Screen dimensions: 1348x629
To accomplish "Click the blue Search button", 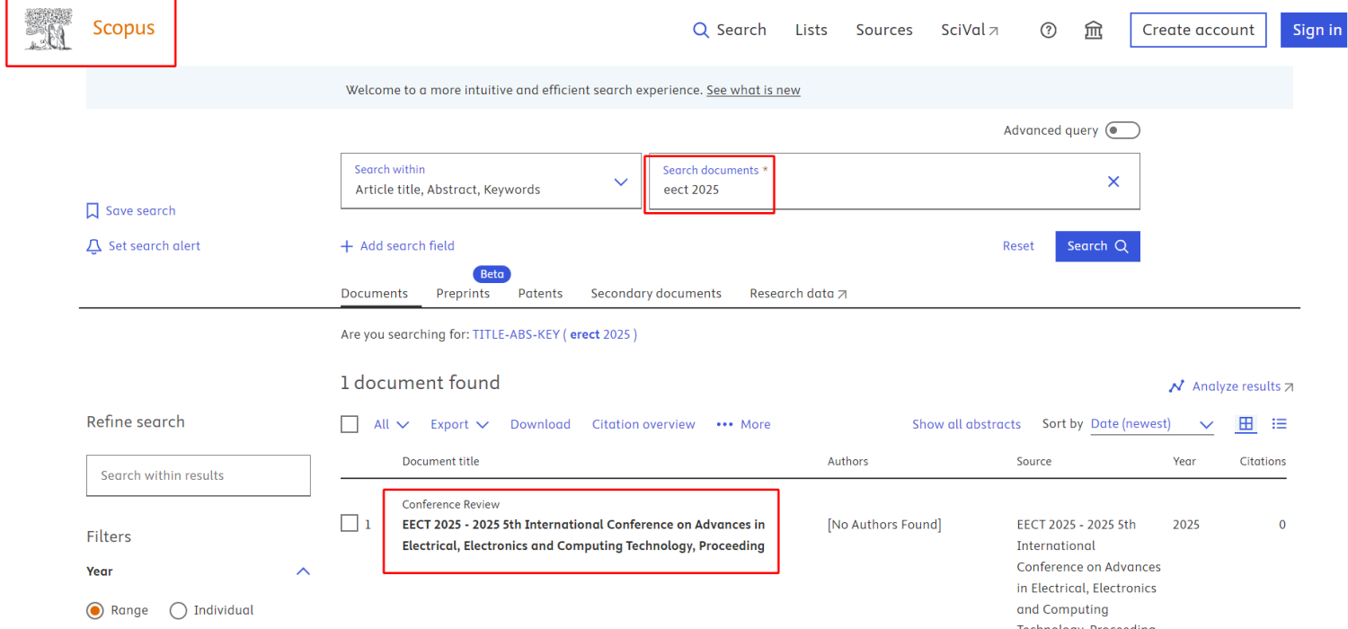I will [x=1097, y=246].
